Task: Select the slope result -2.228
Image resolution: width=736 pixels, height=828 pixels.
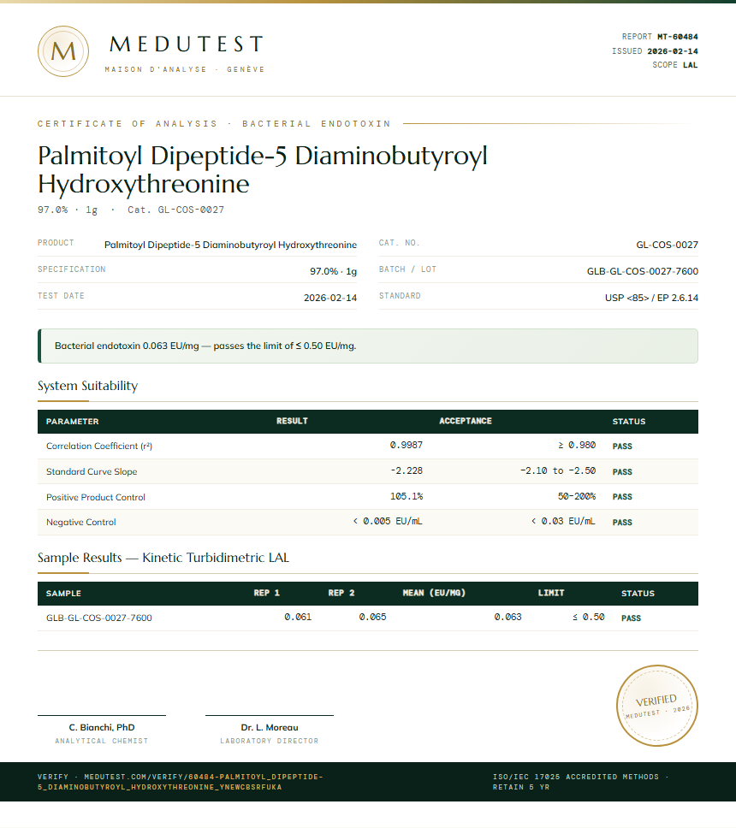Action: [x=407, y=470]
